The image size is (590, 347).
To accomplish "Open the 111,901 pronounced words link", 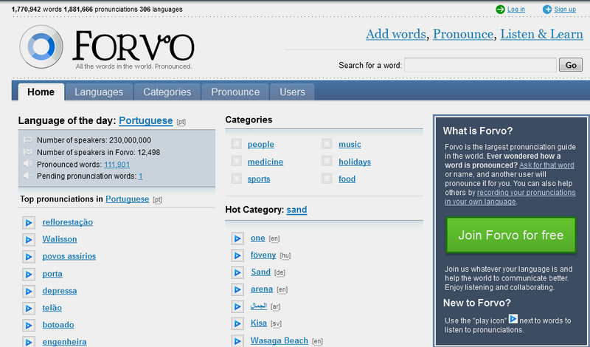I will (117, 165).
